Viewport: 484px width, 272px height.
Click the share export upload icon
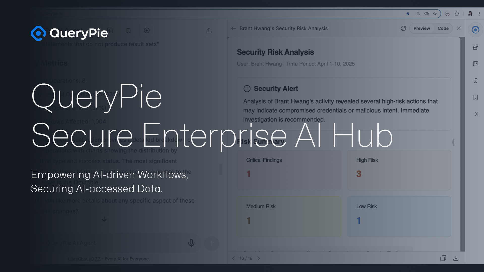208,30
